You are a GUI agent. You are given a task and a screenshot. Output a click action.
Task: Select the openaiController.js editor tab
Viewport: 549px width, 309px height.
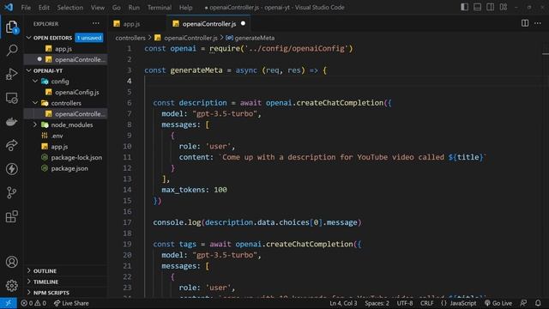pos(209,24)
